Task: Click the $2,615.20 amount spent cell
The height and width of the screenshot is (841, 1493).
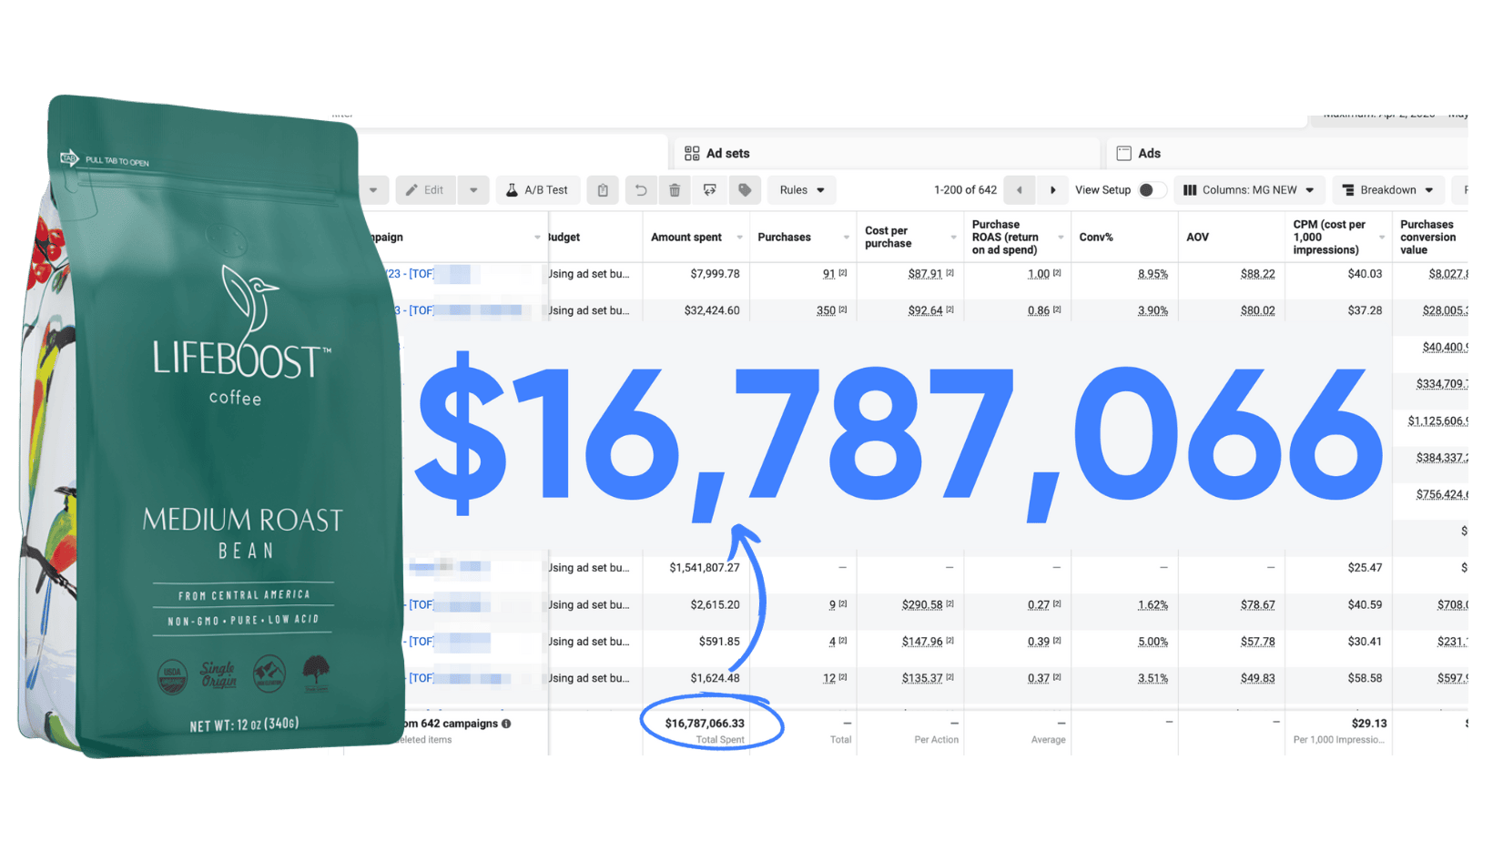Action: (715, 604)
